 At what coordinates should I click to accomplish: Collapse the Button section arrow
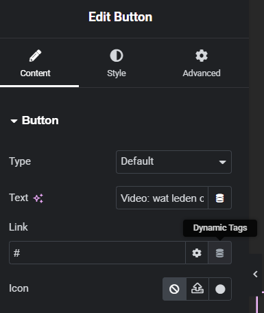click(x=14, y=121)
